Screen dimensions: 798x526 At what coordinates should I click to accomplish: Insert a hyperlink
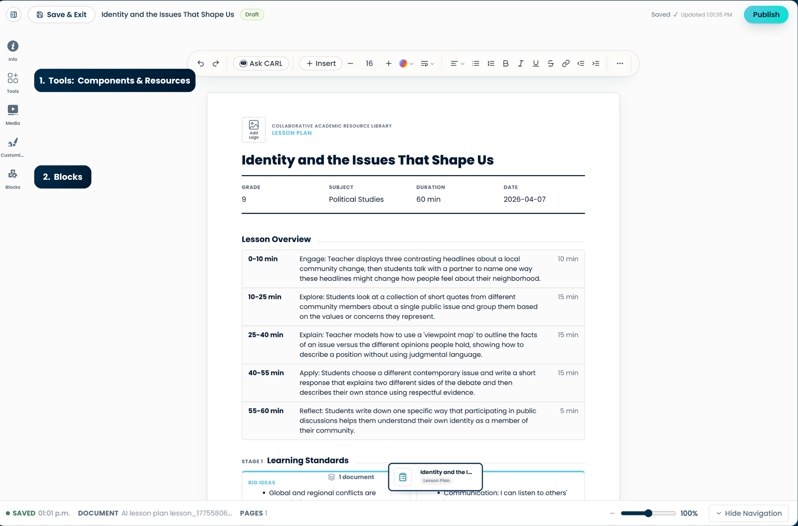[x=566, y=63]
